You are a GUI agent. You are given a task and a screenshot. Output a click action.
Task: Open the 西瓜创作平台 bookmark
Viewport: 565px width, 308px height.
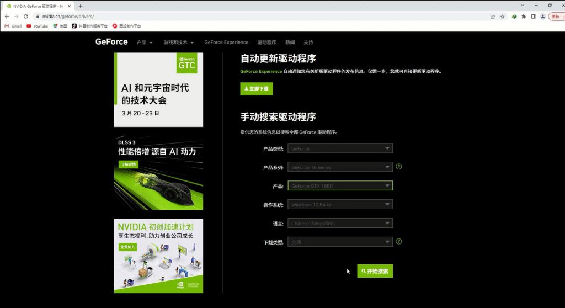point(126,26)
